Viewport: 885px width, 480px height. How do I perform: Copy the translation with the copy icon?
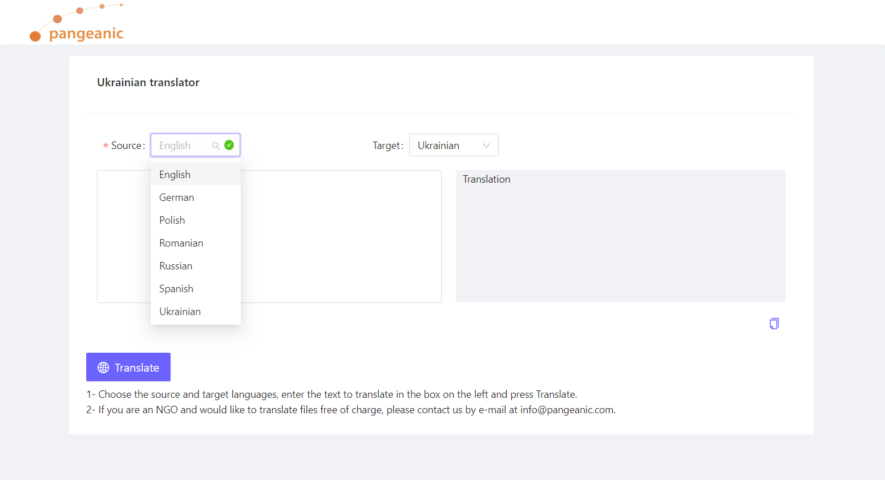point(774,324)
